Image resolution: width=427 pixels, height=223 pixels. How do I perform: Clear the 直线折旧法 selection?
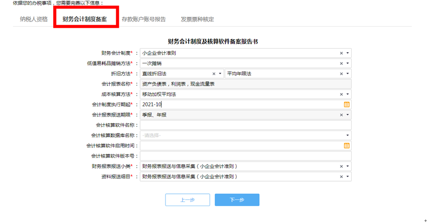tap(214, 74)
